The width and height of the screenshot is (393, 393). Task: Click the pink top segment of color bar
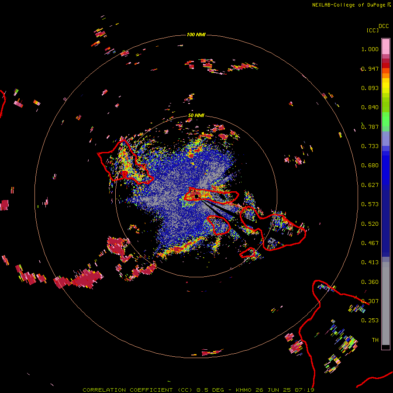pos(386,46)
